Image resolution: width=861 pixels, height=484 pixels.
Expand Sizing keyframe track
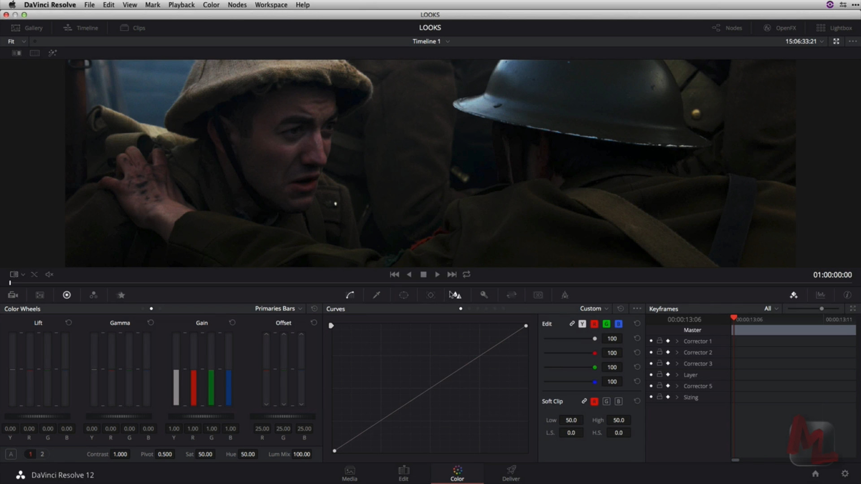677,398
